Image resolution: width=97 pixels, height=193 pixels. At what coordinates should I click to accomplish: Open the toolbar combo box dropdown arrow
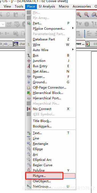(x=3, y=24)
